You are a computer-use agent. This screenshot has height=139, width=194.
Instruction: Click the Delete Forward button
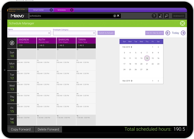coord(48,129)
